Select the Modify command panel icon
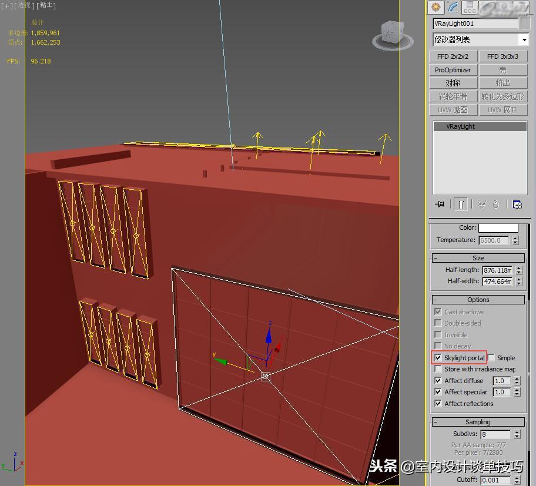The width and height of the screenshot is (536, 486). coord(451,7)
